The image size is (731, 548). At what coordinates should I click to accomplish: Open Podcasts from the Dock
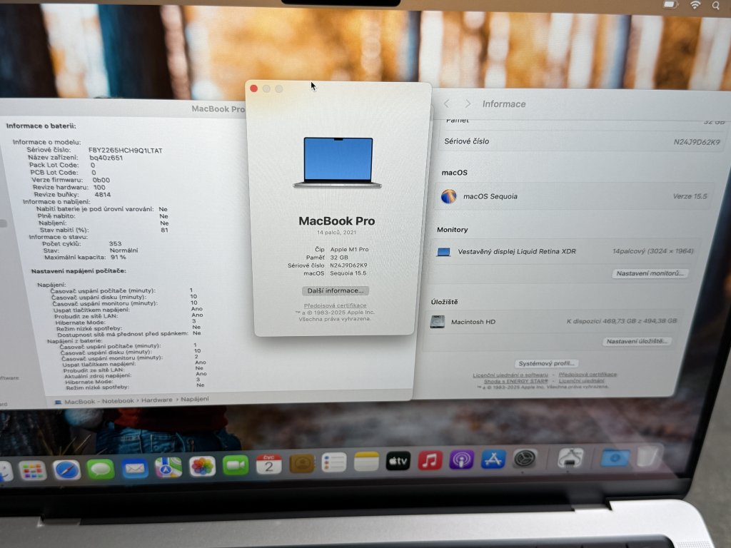[x=462, y=460]
